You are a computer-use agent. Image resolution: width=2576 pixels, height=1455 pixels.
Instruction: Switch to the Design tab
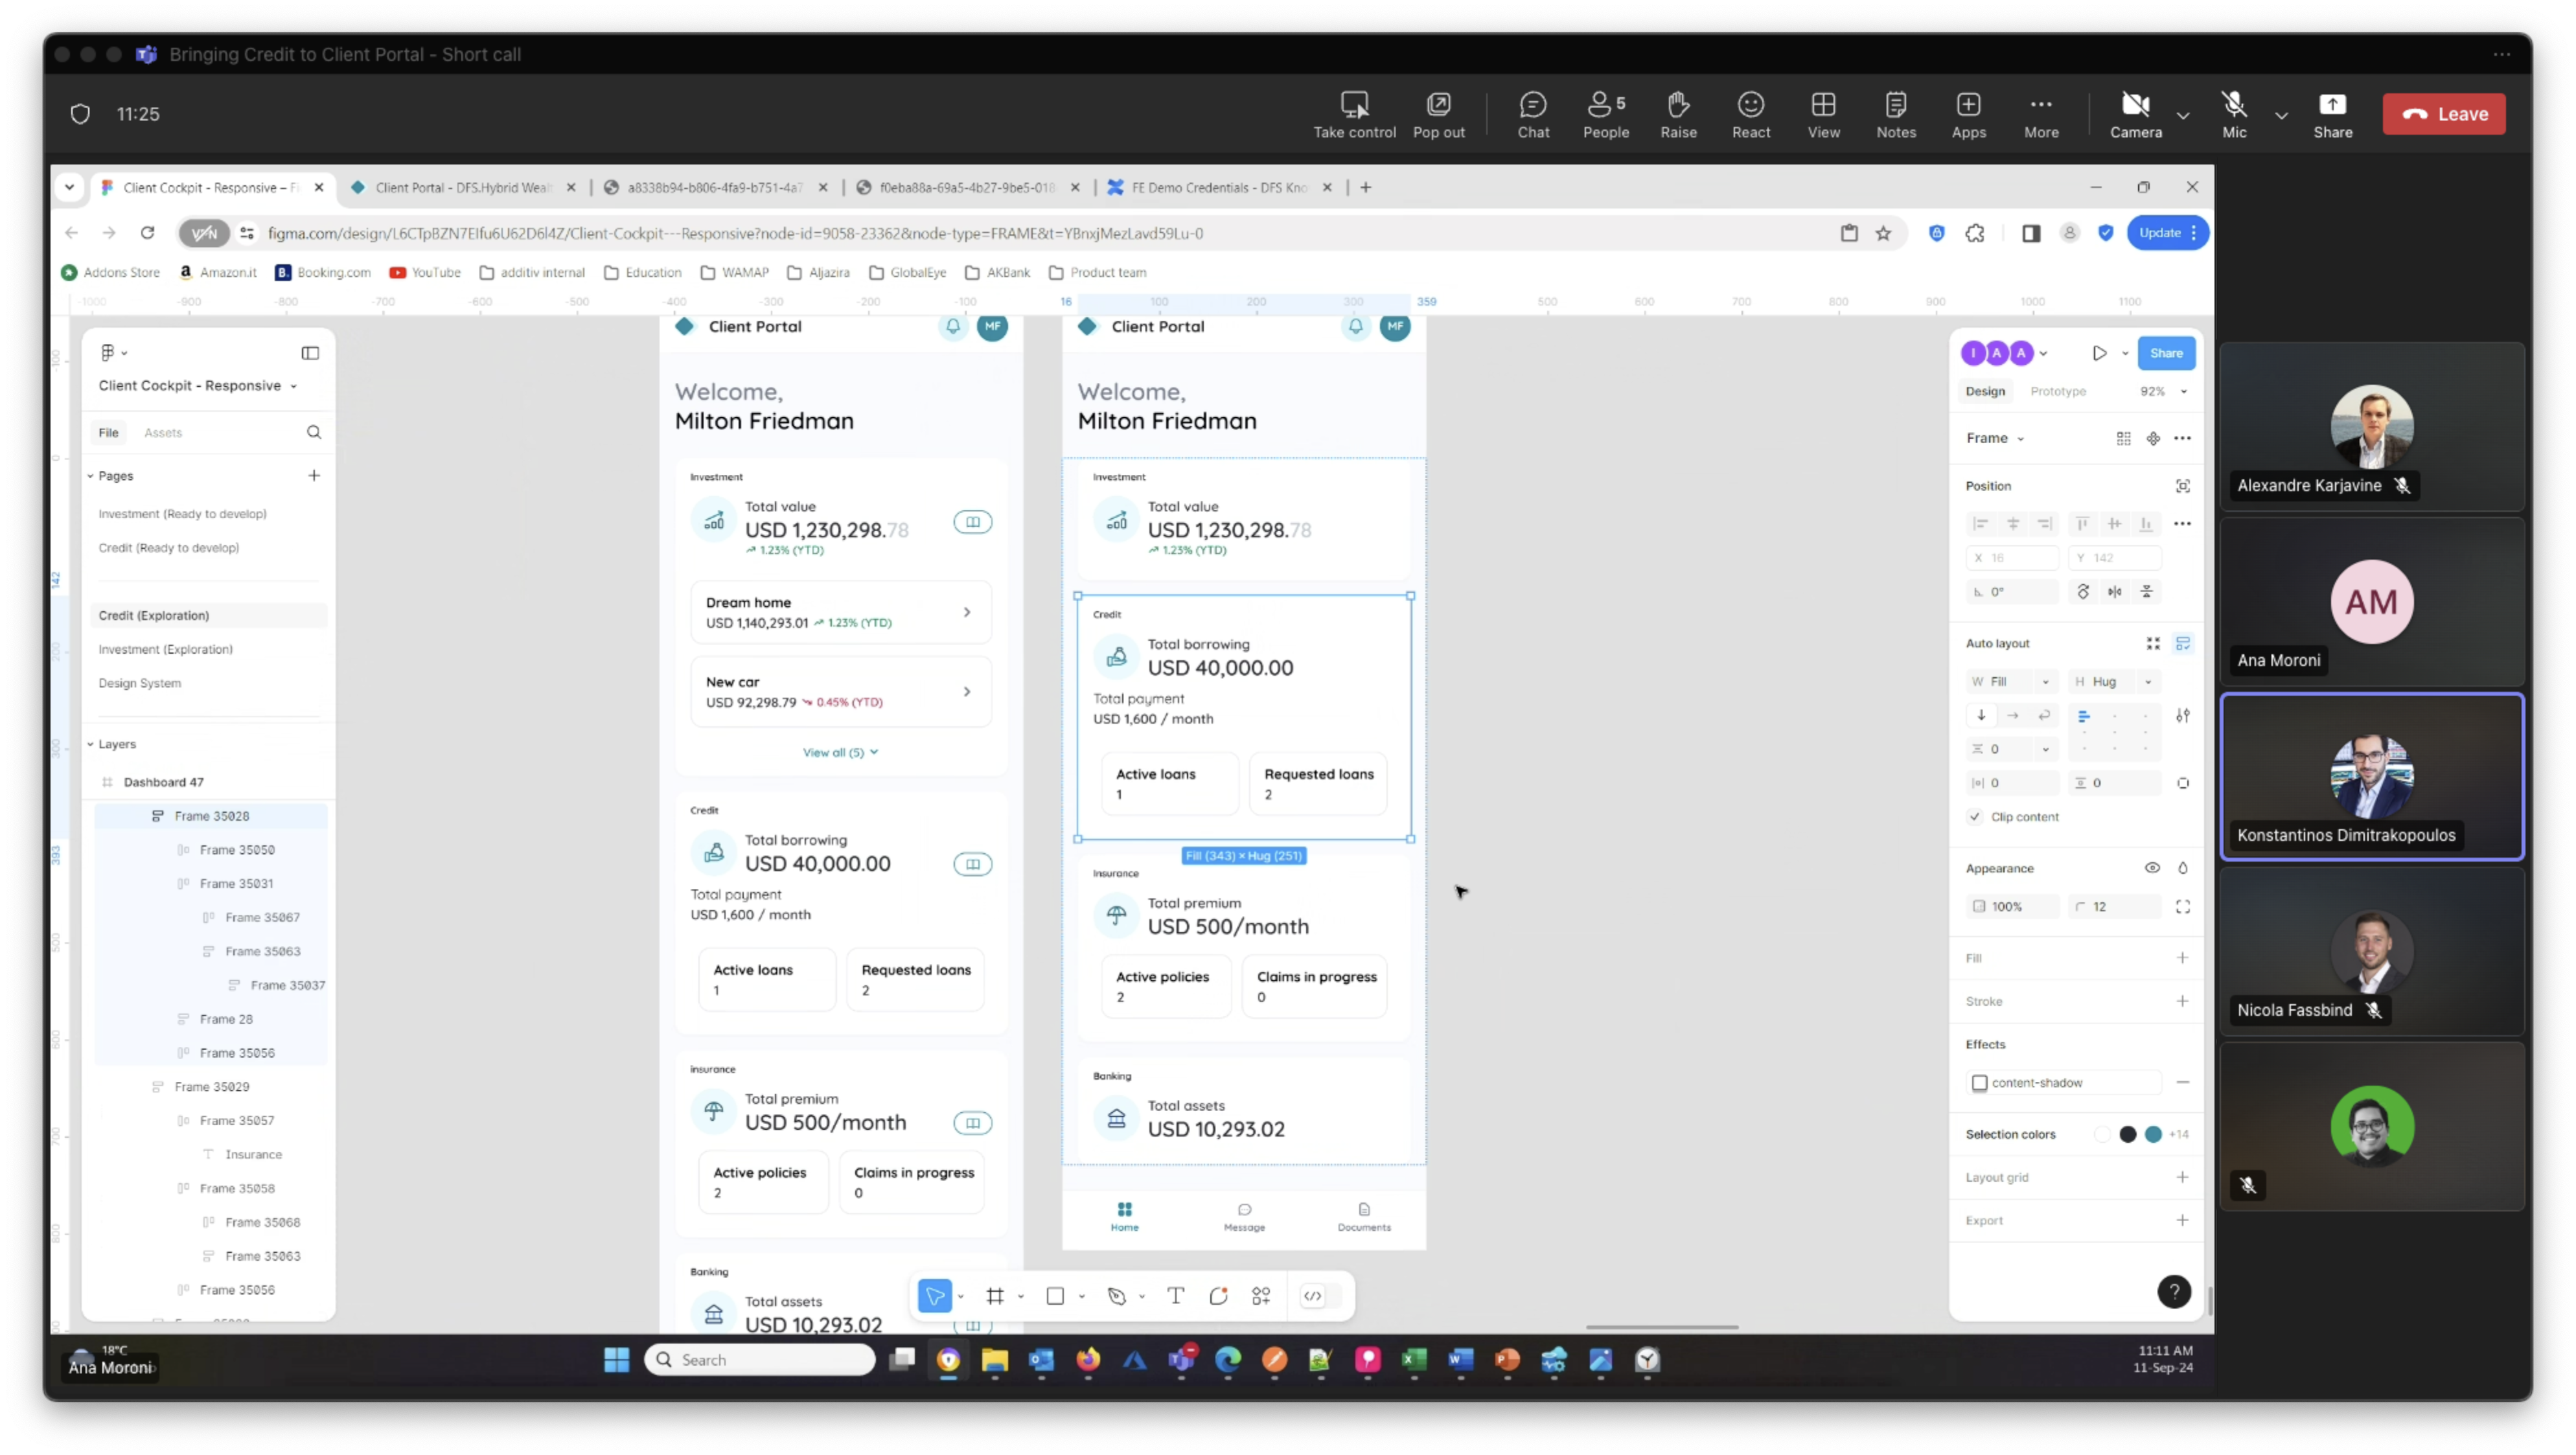pos(1985,391)
